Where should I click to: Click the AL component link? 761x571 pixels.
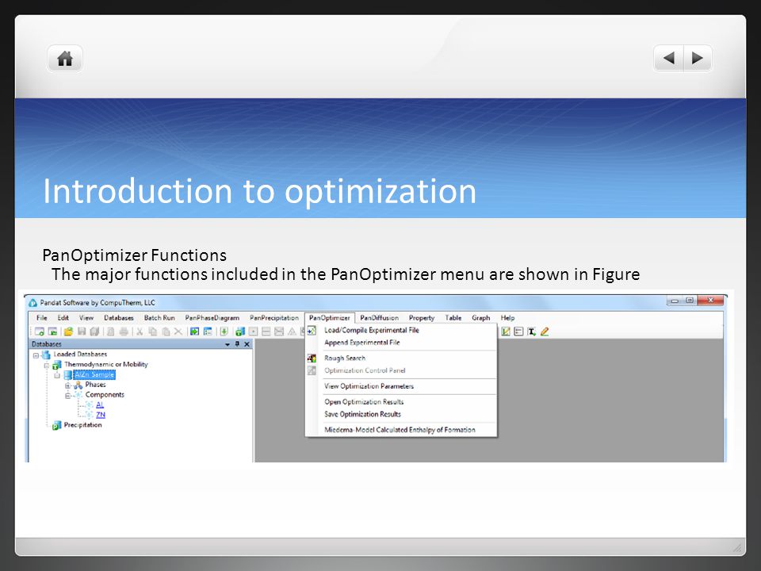click(x=100, y=404)
